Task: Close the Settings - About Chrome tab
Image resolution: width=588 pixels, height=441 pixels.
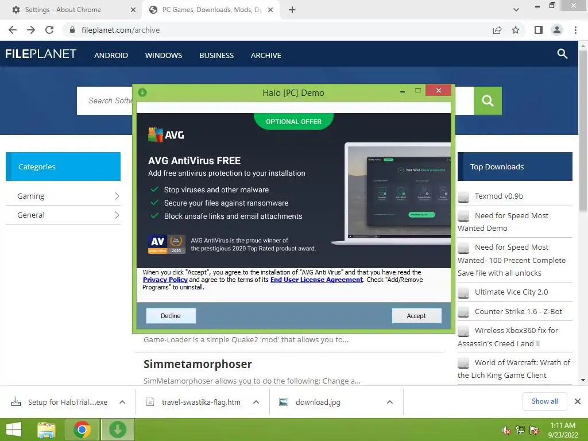Action: [133, 10]
